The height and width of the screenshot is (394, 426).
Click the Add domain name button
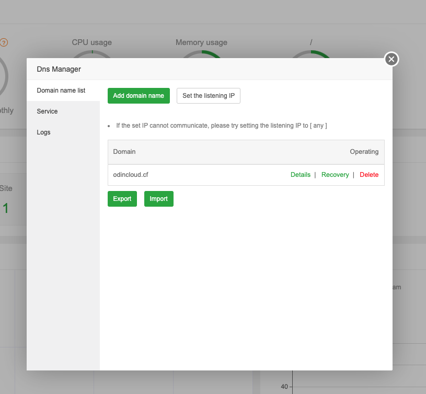tap(139, 96)
